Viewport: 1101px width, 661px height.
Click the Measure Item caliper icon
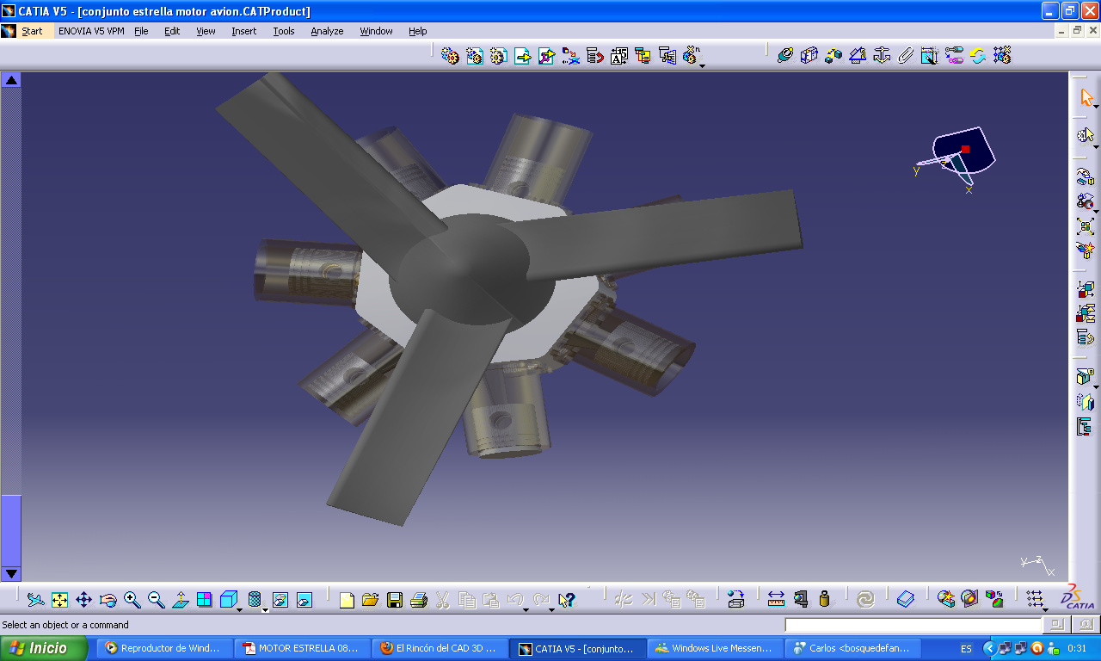tap(801, 600)
